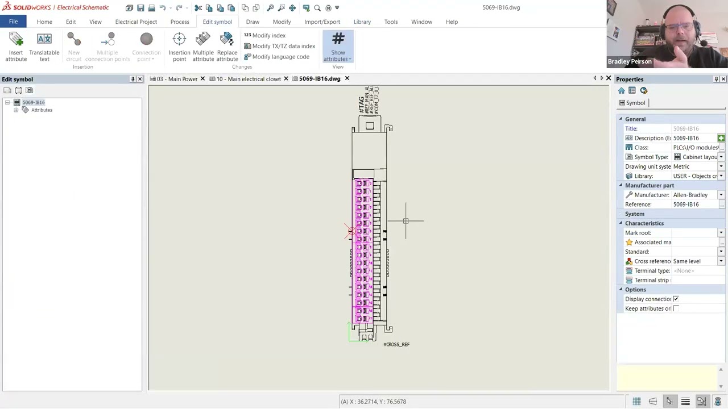Toggle ortho mode icon in status bar
728x409 pixels.
[653, 402]
